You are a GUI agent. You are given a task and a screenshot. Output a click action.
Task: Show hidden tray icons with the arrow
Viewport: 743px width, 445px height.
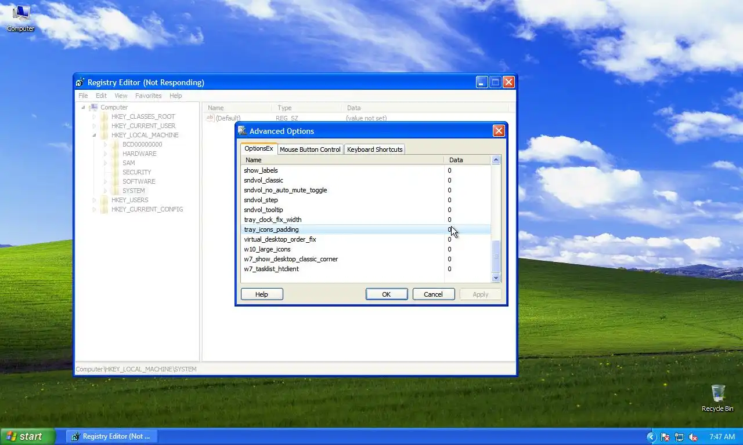(651, 437)
